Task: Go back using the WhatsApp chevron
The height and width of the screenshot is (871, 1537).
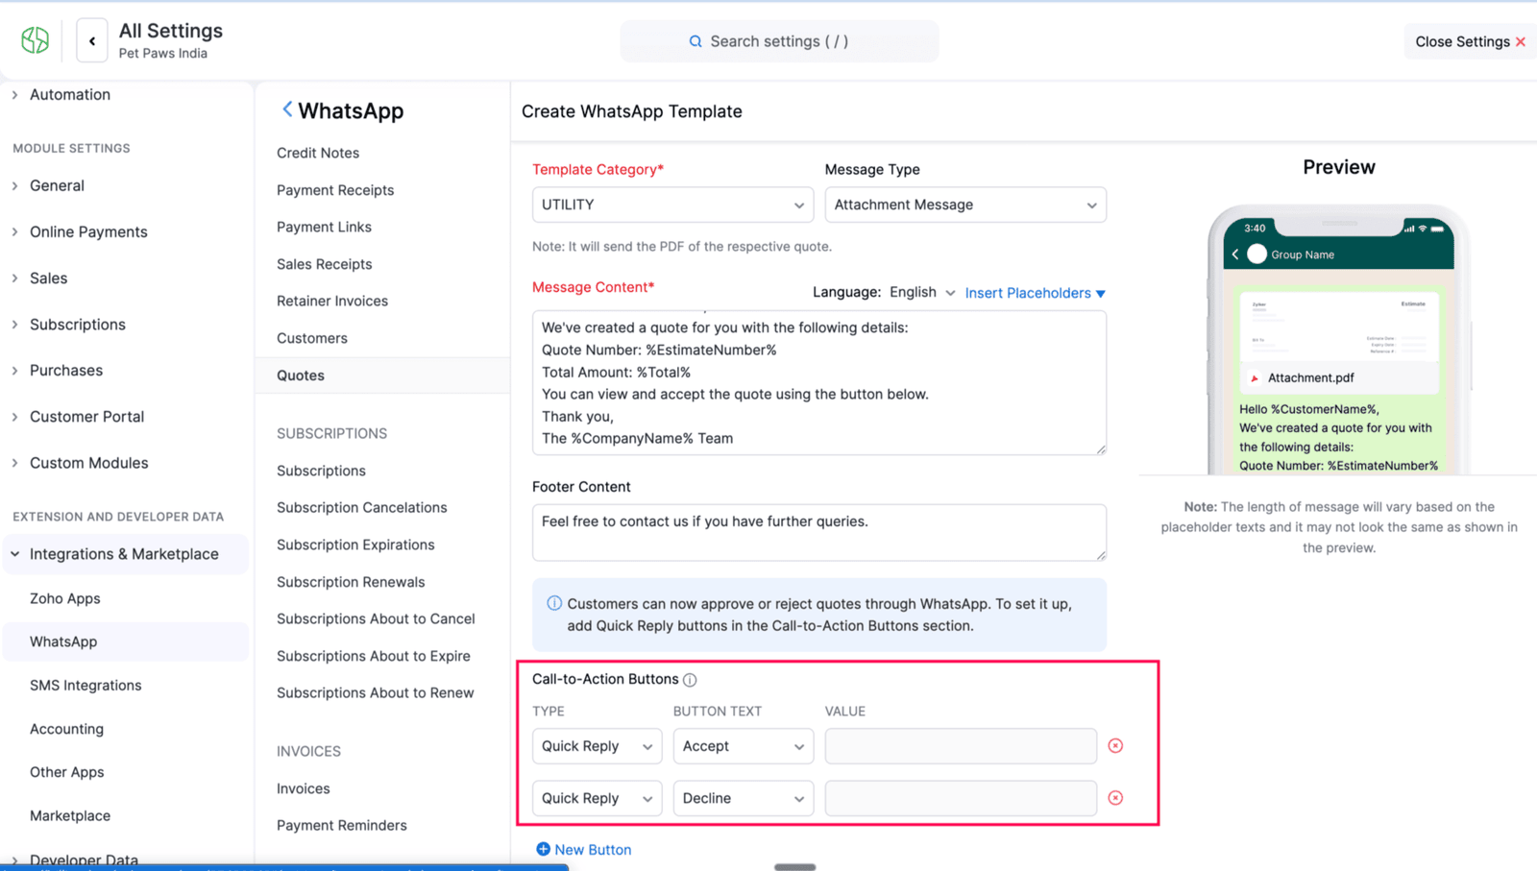Action: click(286, 109)
